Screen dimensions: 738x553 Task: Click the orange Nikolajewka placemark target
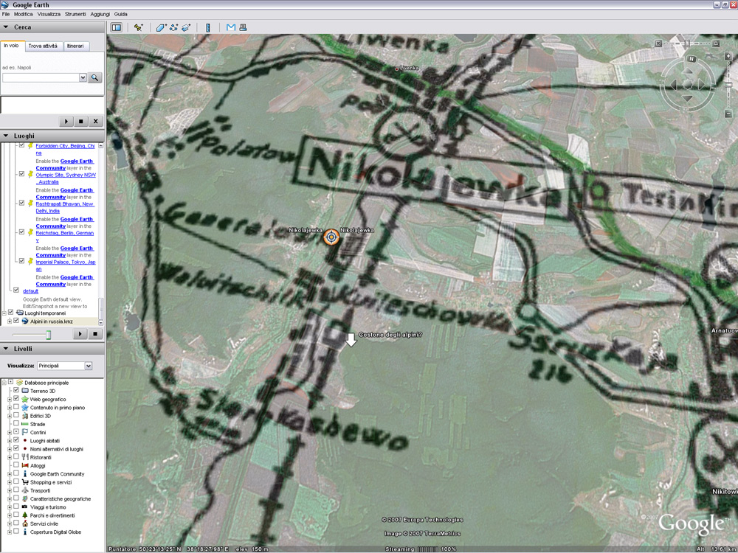331,237
